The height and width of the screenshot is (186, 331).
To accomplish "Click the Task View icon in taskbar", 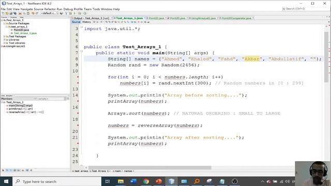I will (108, 181).
